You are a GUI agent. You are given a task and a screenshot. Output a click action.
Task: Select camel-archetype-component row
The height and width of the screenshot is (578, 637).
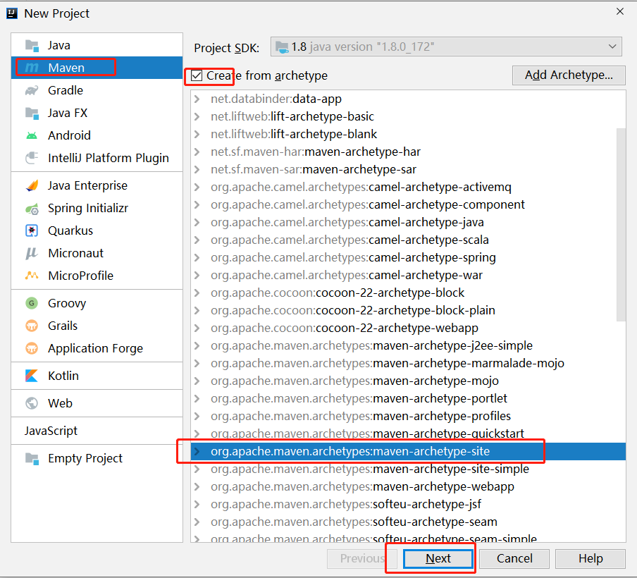coord(408,204)
